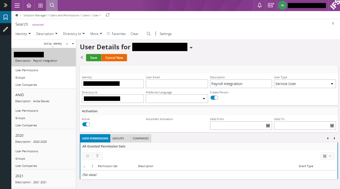Open Users breadcrumb link
The image size is (340, 189).
[x=86, y=15]
